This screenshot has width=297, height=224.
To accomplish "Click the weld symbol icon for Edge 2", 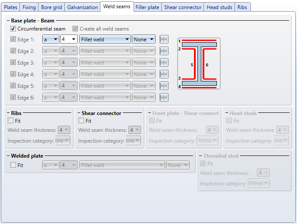I will click(x=164, y=51).
